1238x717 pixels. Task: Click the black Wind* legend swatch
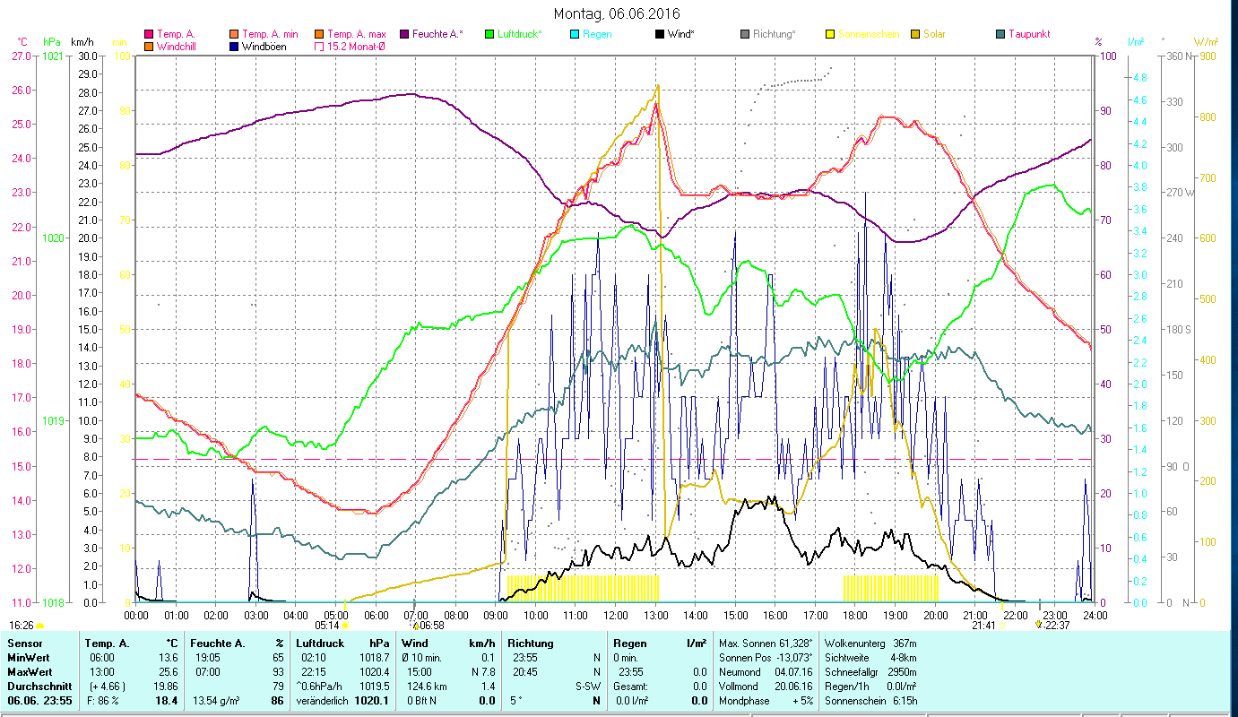pyautogui.click(x=660, y=35)
